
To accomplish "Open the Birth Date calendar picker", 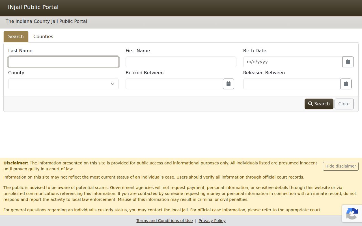I will tap(348, 62).
